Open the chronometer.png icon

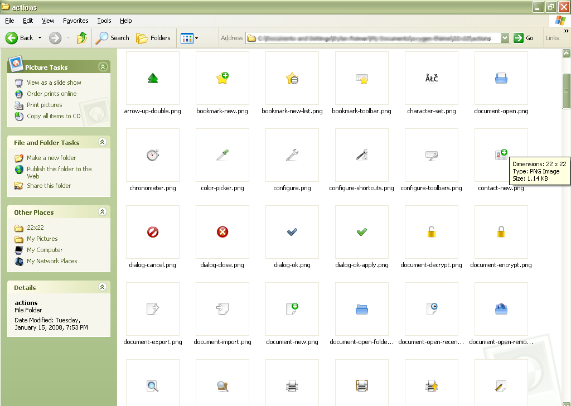click(152, 154)
